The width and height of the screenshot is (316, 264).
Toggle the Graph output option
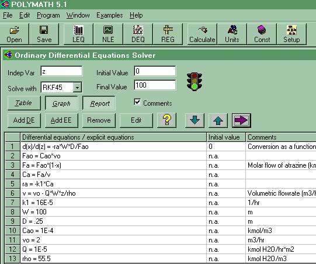click(x=61, y=103)
